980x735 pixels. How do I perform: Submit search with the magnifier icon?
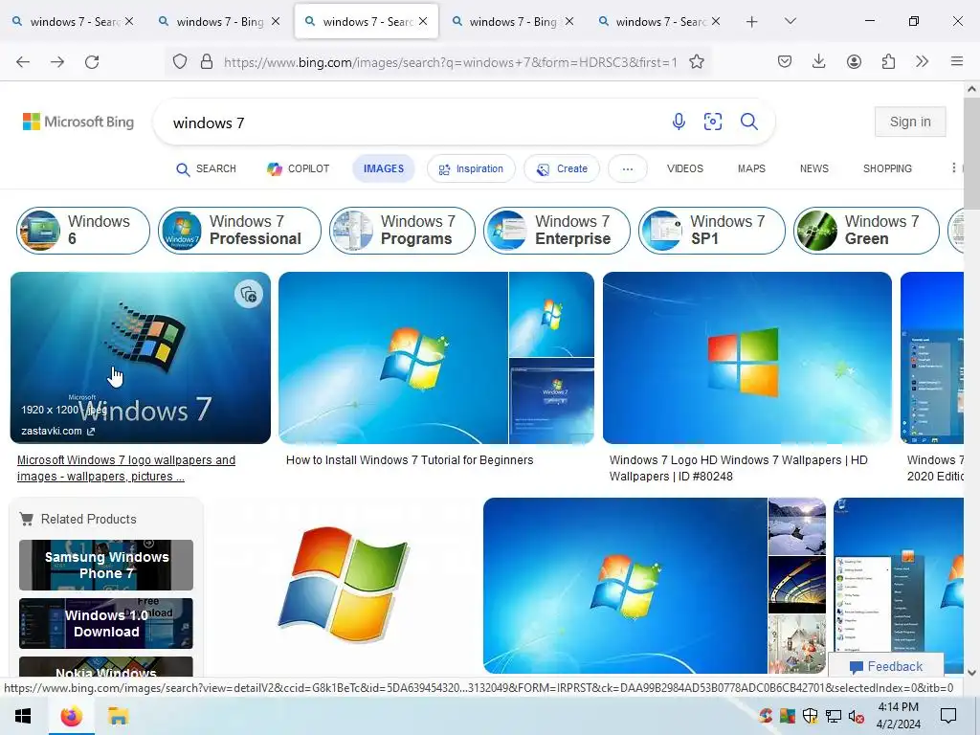748,122
